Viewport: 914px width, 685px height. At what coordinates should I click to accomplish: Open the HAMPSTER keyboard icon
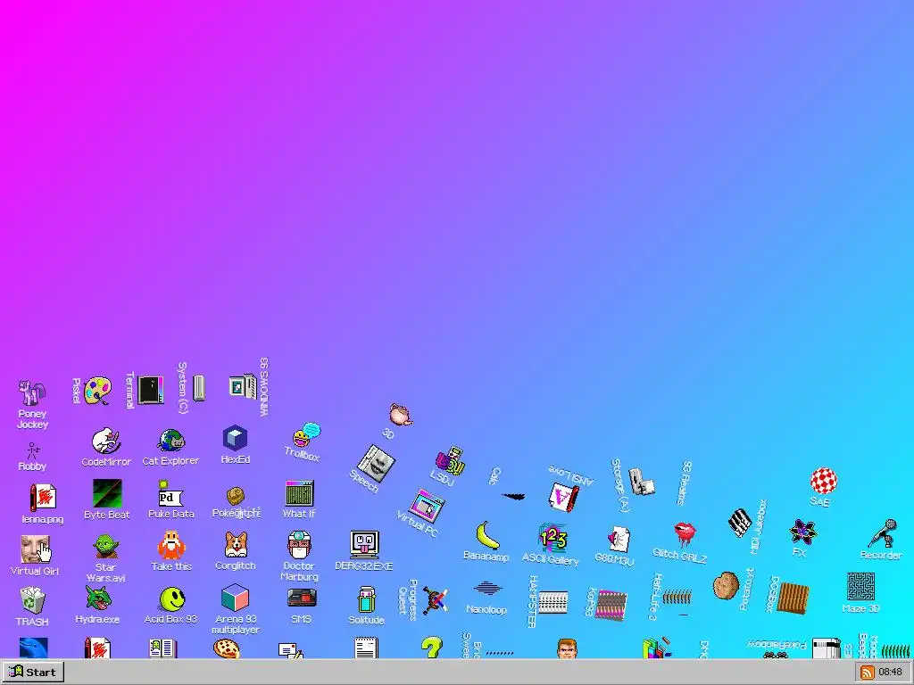(x=553, y=603)
